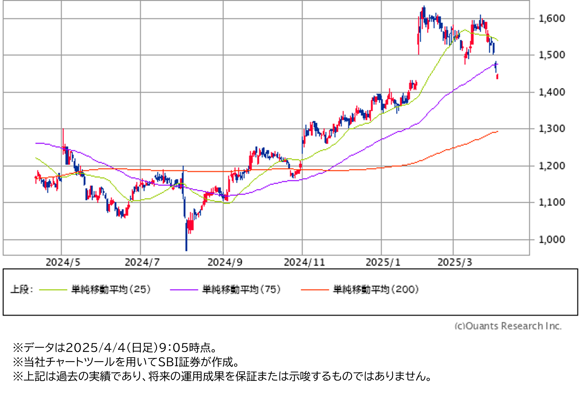Click the green 25-period moving average legend line
The height and width of the screenshot is (394, 580).
[53, 290]
